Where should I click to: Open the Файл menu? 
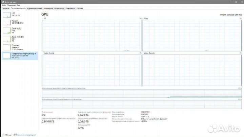pos(3,5)
